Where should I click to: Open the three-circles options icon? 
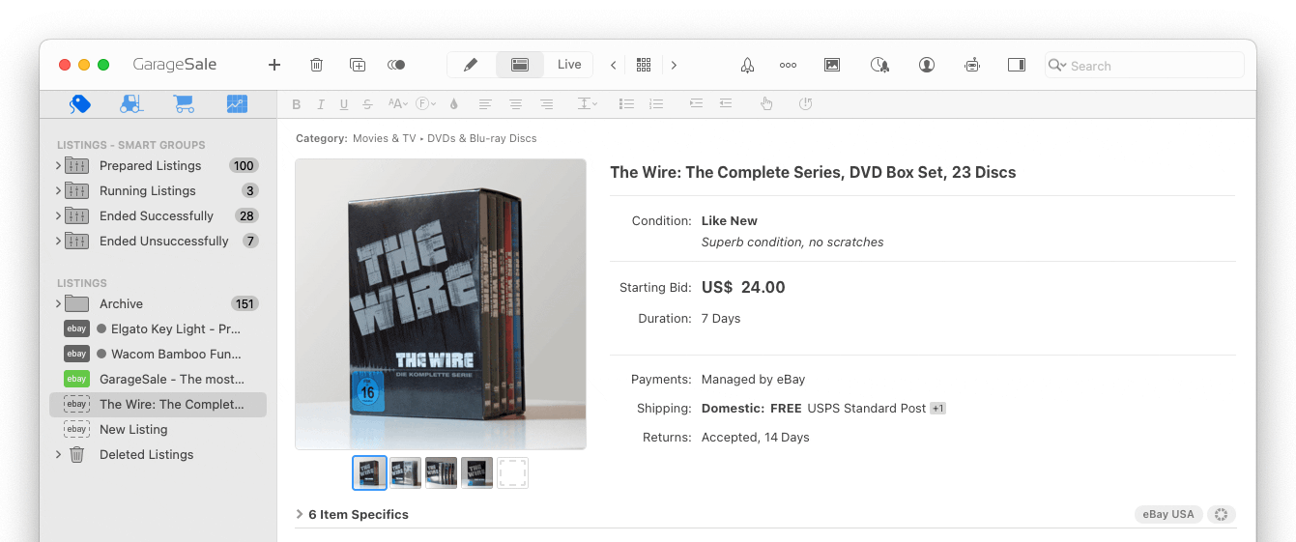tap(788, 65)
